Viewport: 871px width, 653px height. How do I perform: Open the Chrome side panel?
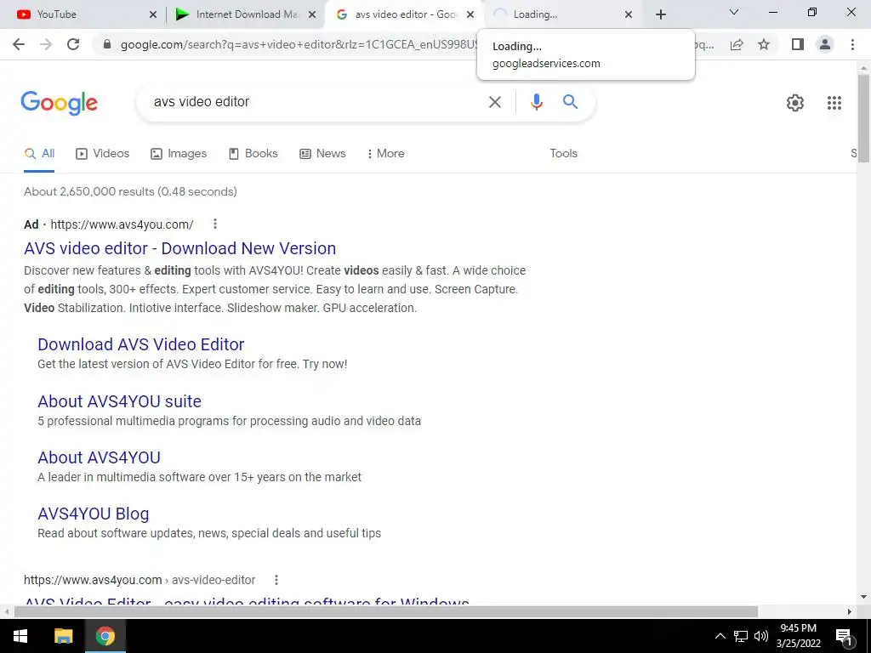pos(798,44)
